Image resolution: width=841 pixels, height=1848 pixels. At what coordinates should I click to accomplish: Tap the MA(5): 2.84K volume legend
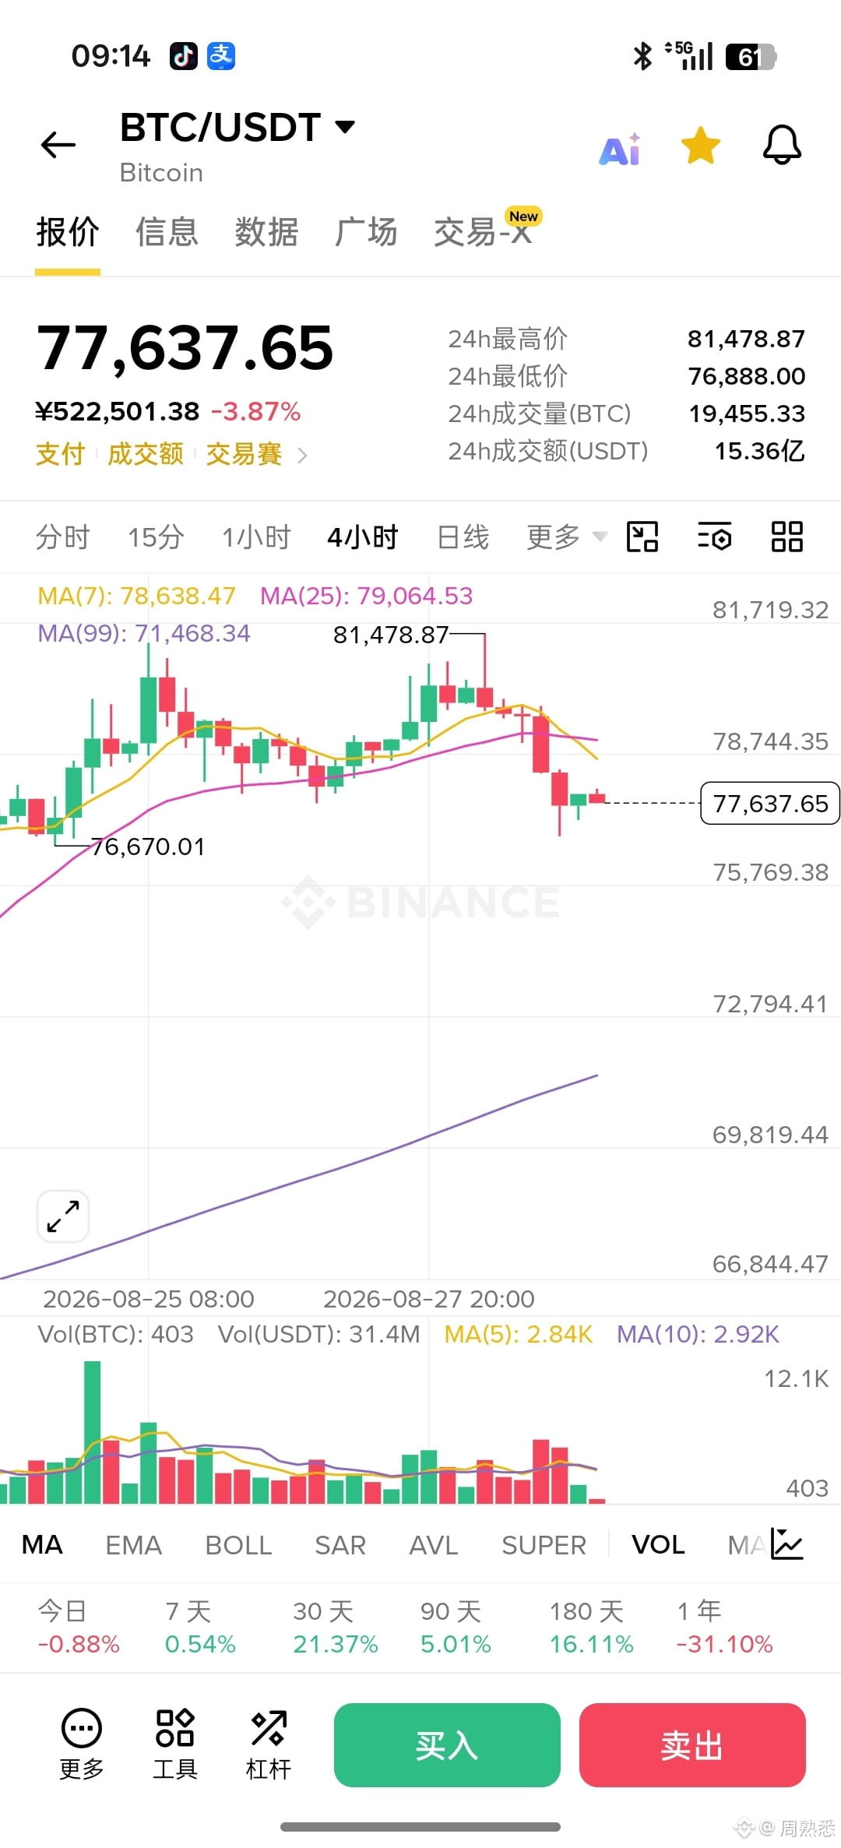pyautogui.click(x=518, y=1334)
